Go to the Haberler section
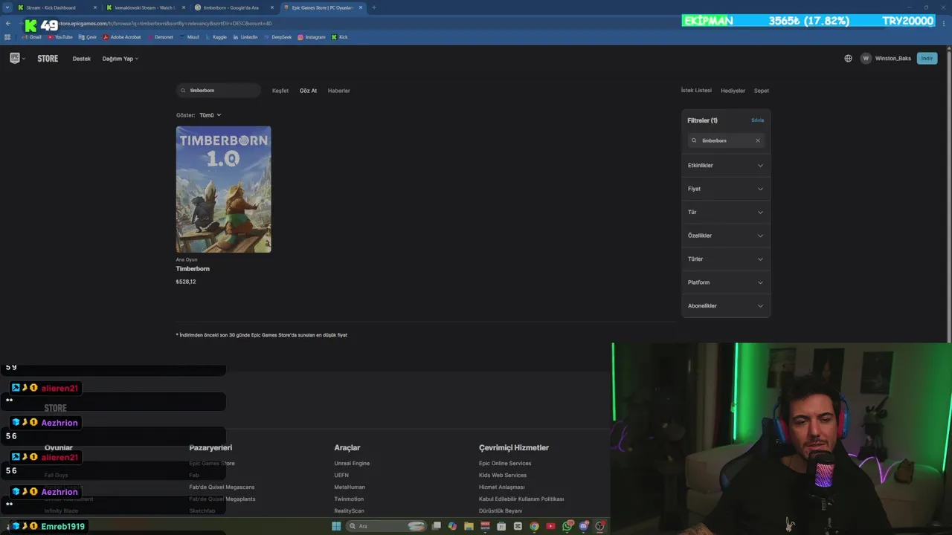Viewport: 952px width, 535px height. point(338,91)
